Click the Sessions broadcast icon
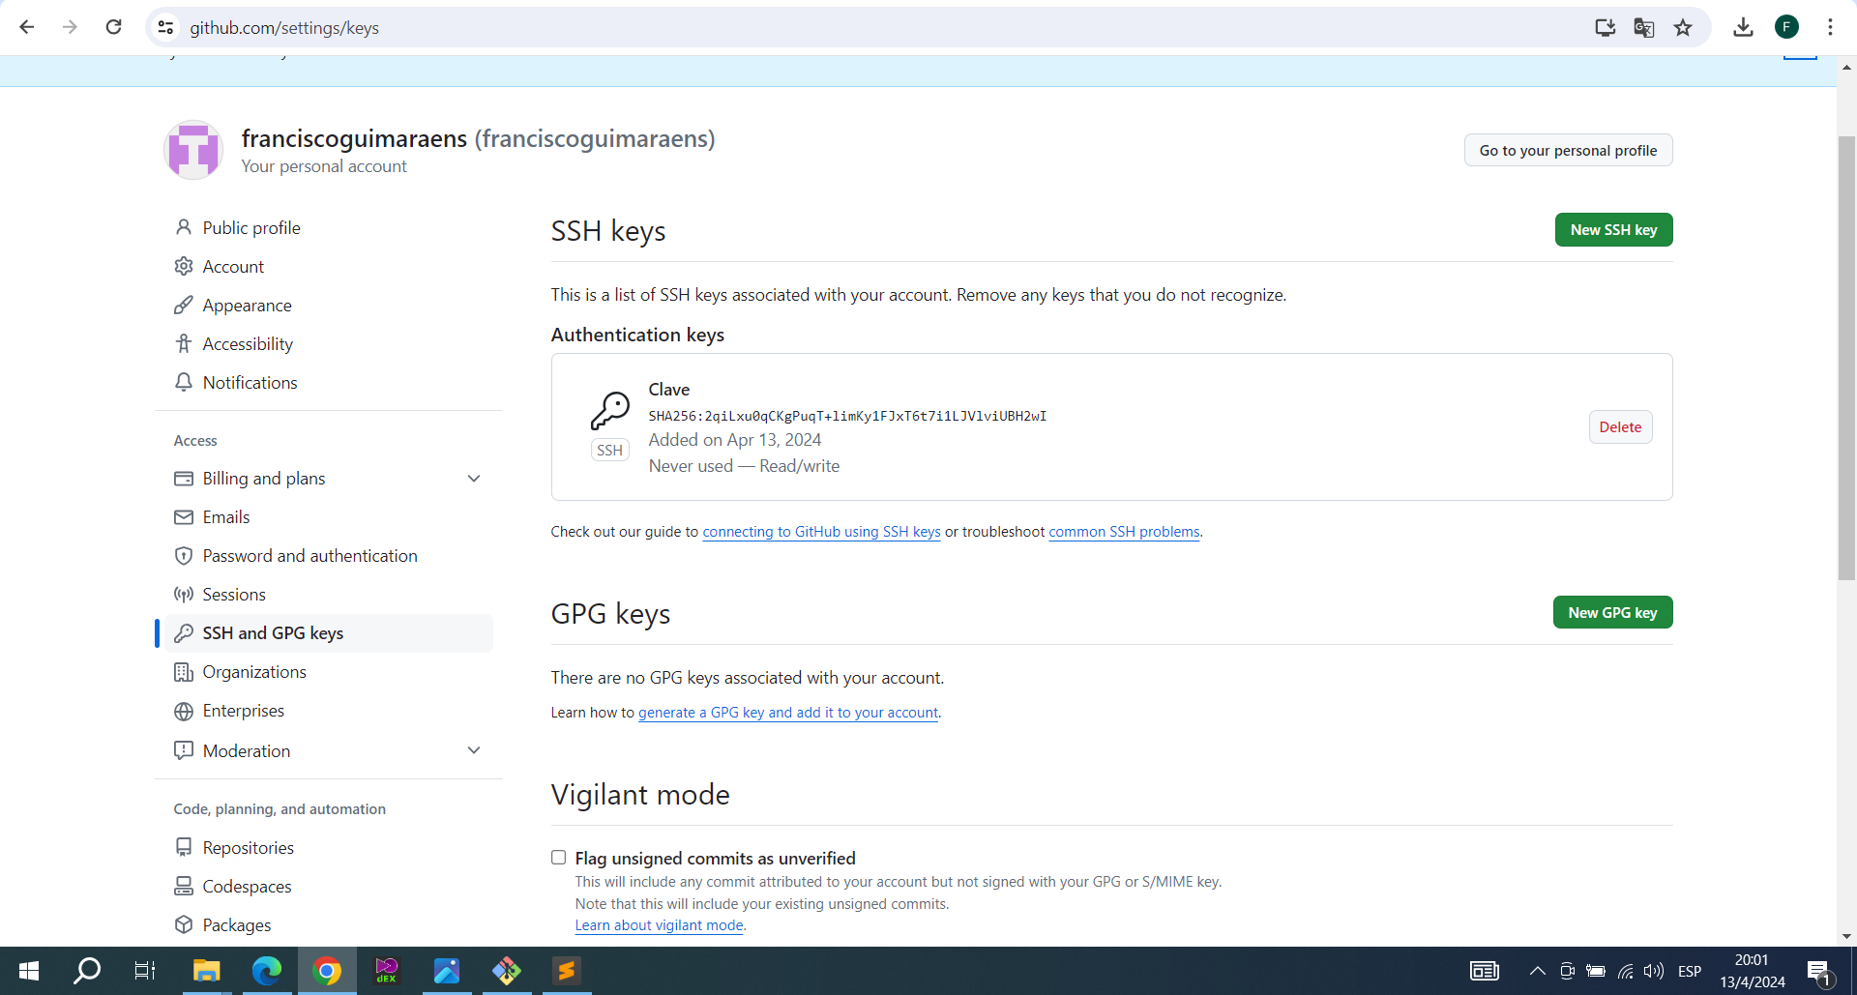Viewport: 1857px width, 995px height. click(x=183, y=595)
